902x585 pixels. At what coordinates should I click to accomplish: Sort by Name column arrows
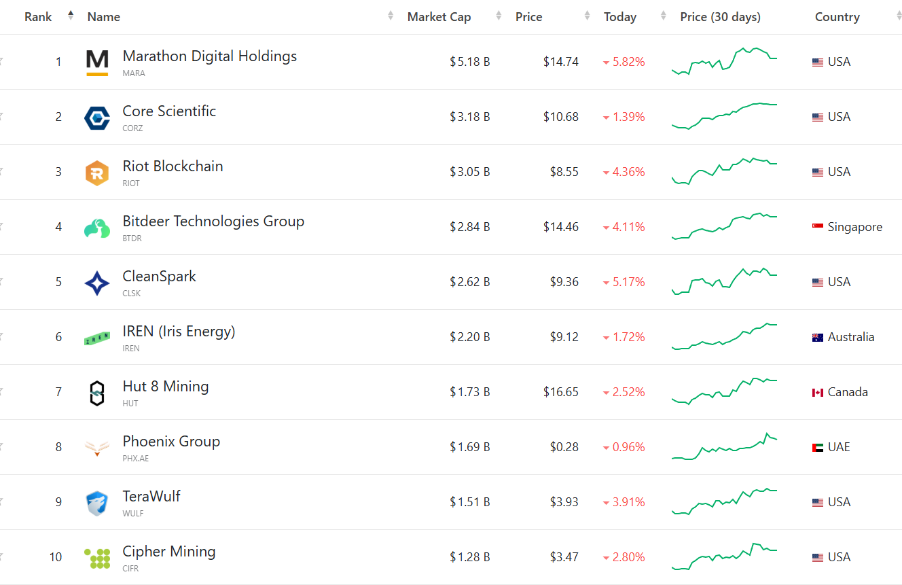(391, 16)
